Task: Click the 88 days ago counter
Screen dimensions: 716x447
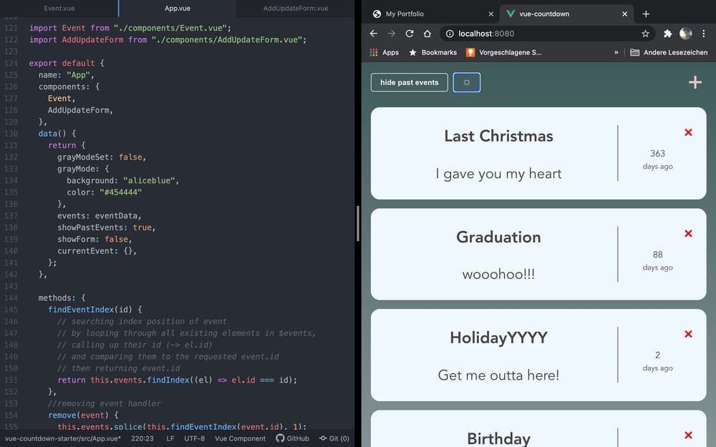Action: coord(657,260)
